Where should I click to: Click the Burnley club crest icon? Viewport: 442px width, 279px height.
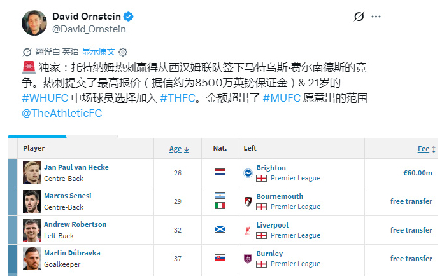[x=248, y=259]
